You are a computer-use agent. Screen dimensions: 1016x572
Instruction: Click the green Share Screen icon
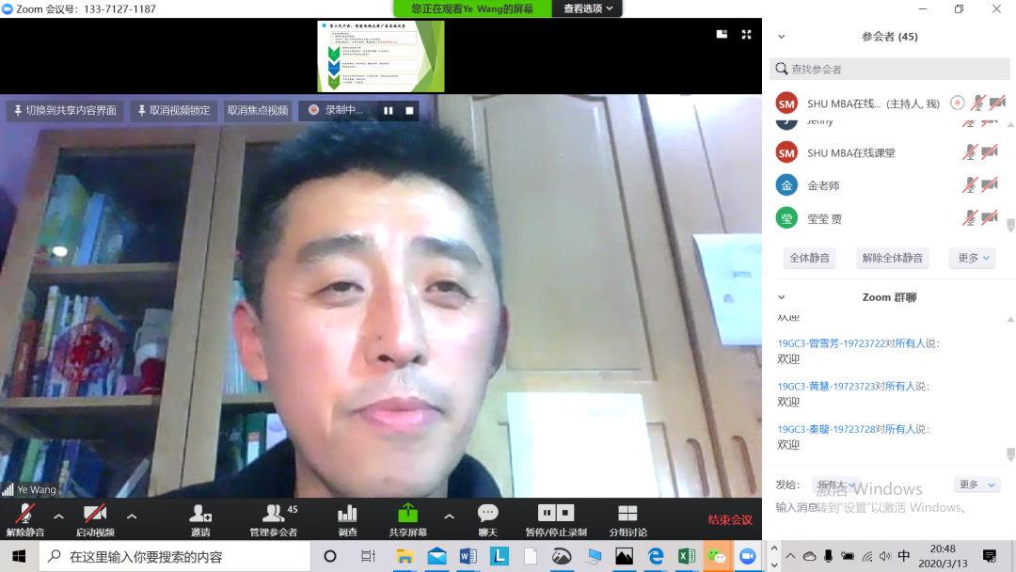click(407, 513)
